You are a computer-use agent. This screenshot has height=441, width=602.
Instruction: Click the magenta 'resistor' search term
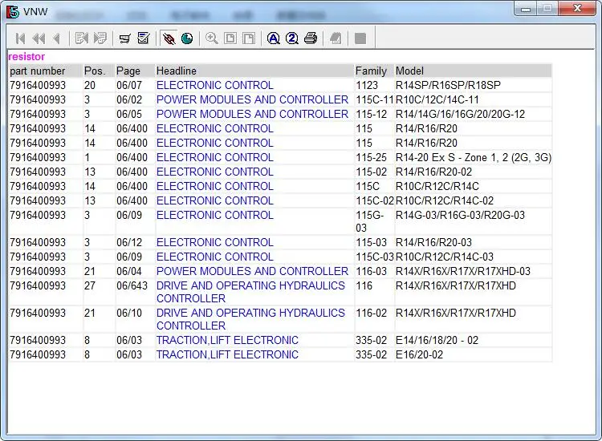26,57
